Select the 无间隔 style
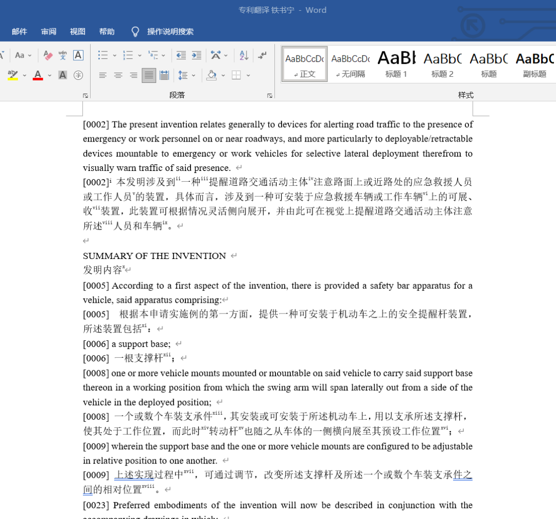Image resolution: width=556 pixels, height=519 pixels. click(x=351, y=64)
